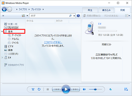The image size is (132, 96).
Task: Select the (F:) disc drive item
Action: click(x=11, y=54)
